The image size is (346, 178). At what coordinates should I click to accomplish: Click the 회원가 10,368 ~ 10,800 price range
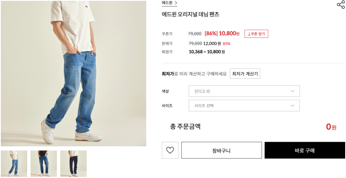[x=207, y=52]
